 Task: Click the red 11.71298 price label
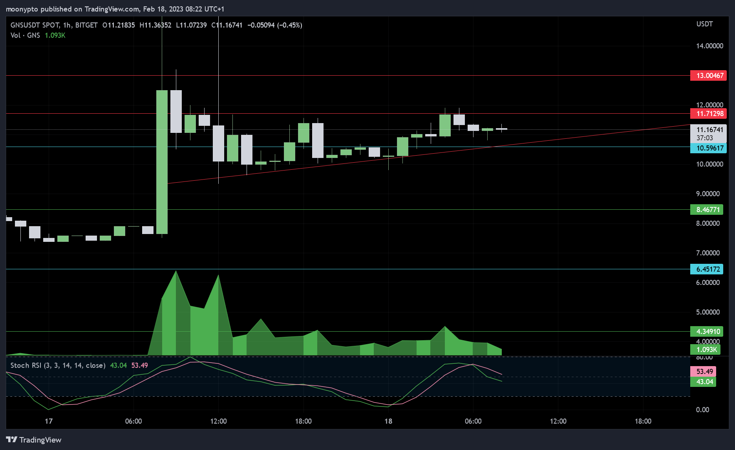tap(709, 114)
